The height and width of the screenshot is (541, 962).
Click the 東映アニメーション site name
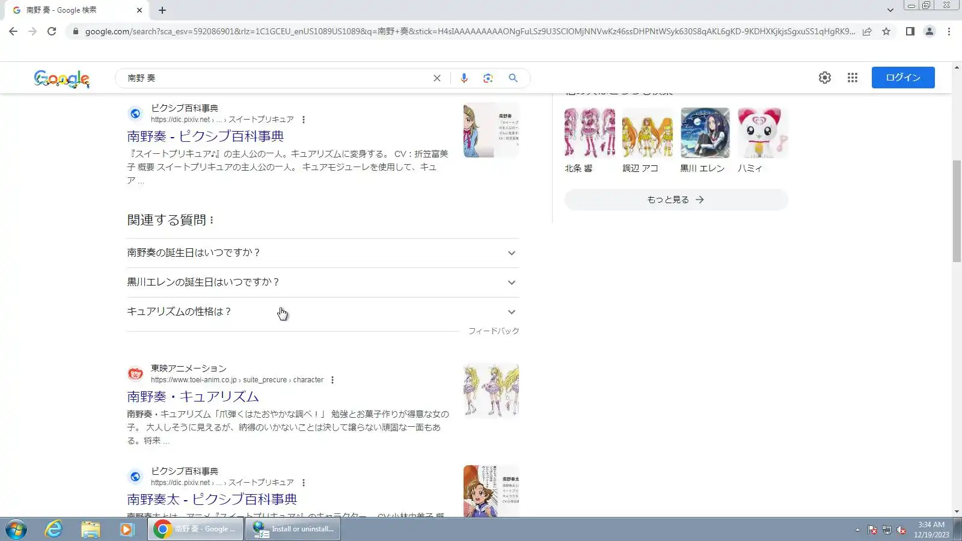point(189,368)
